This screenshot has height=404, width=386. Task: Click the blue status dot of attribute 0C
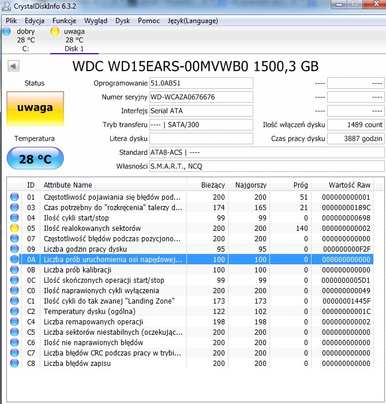14,280
